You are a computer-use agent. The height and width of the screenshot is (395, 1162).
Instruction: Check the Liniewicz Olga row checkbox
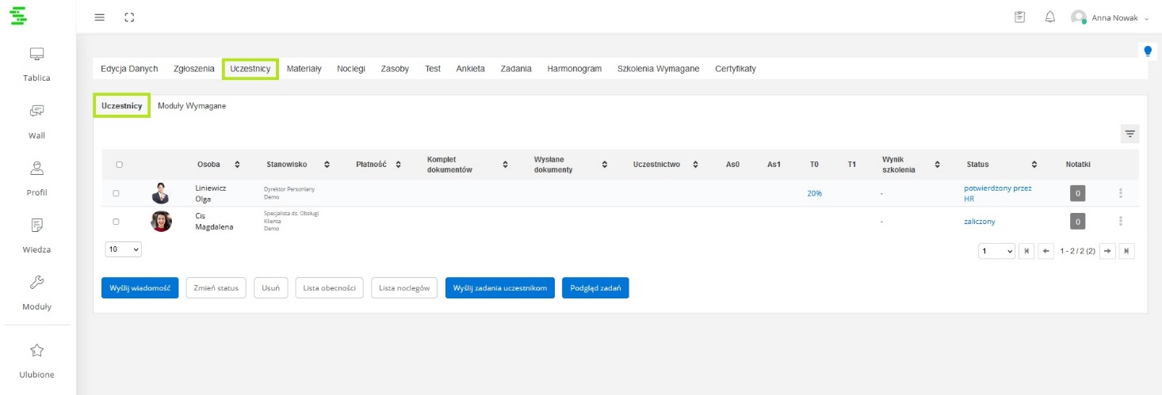click(116, 193)
